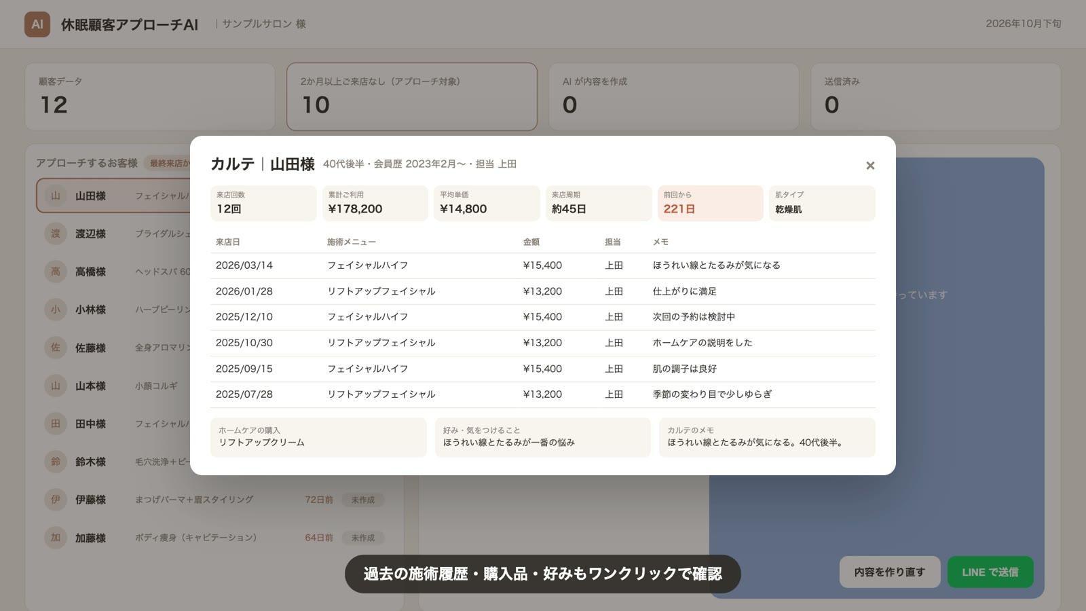Select 山田様 avatar in customer list
1086x611 pixels.
click(x=56, y=196)
